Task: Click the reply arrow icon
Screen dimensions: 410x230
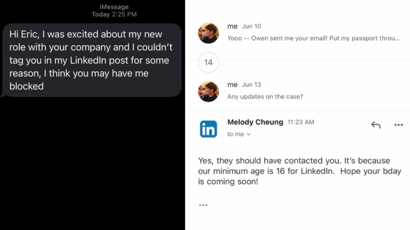Action: 376,125
